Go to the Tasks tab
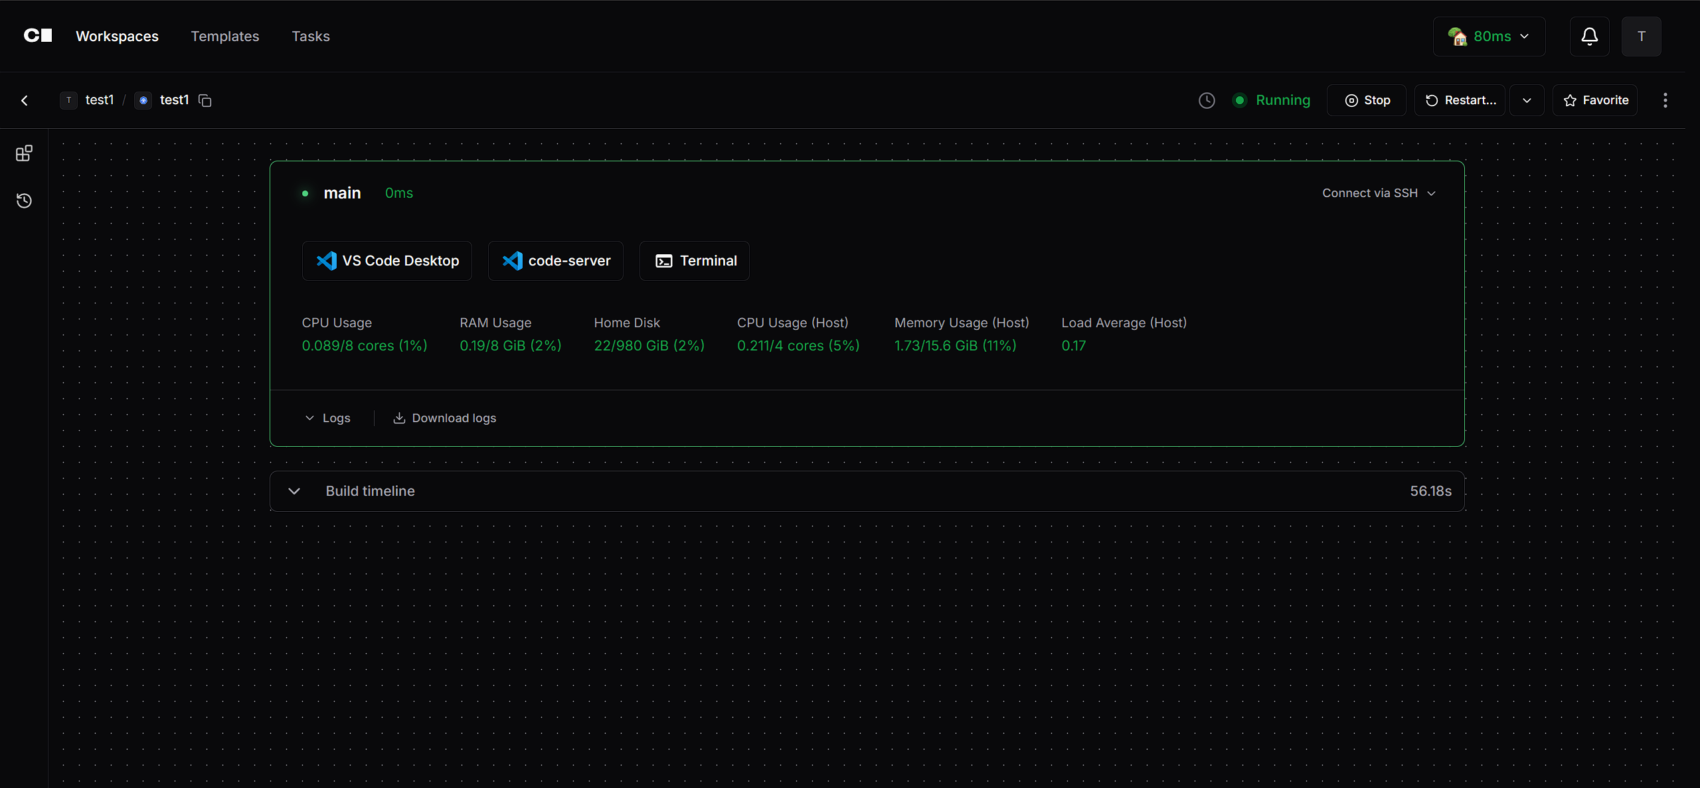 (x=311, y=37)
